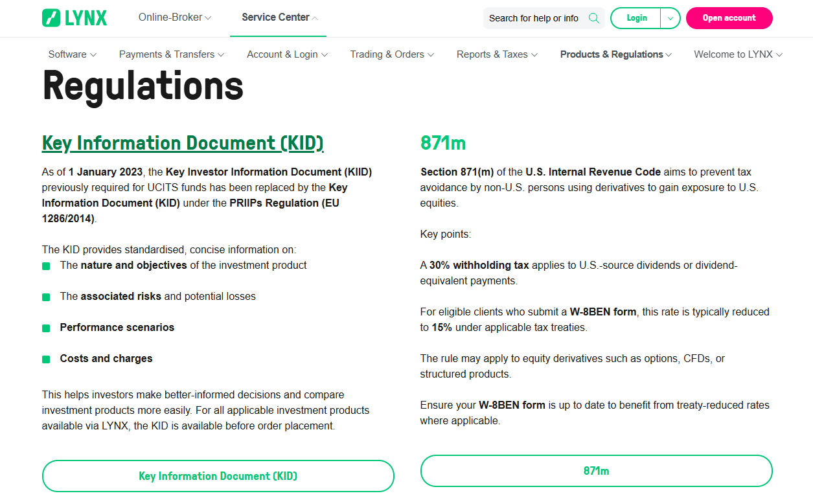Expand the Account & Login menu
This screenshot has width=813, height=500.
click(287, 54)
